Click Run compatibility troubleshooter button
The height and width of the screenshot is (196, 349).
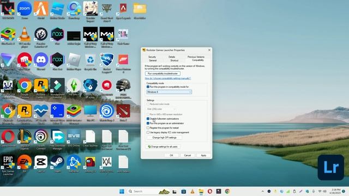point(163,73)
